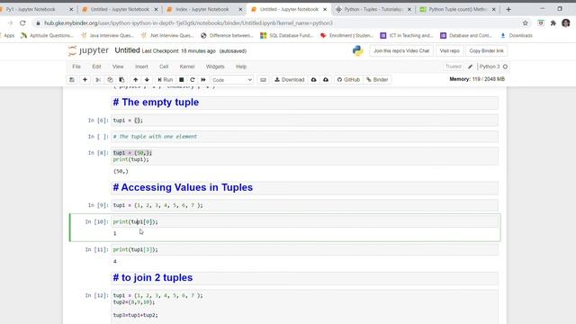Open the Aptitude Questions bookmark
The width and height of the screenshot is (576, 324).
[47, 36]
